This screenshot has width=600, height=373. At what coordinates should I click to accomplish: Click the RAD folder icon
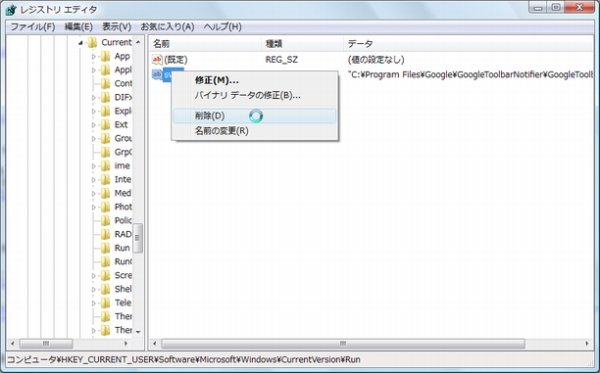(x=105, y=234)
